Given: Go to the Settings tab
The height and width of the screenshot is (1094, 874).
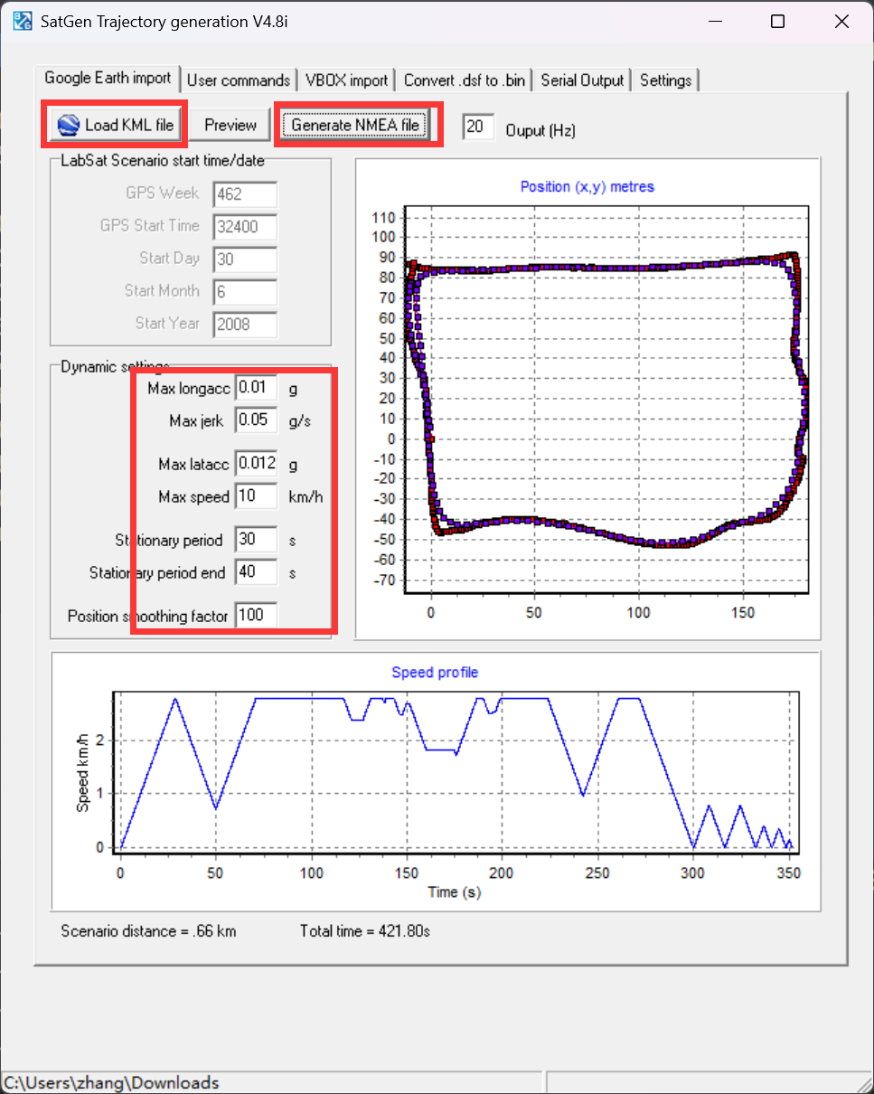Looking at the screenshot, I should [665, 80].
